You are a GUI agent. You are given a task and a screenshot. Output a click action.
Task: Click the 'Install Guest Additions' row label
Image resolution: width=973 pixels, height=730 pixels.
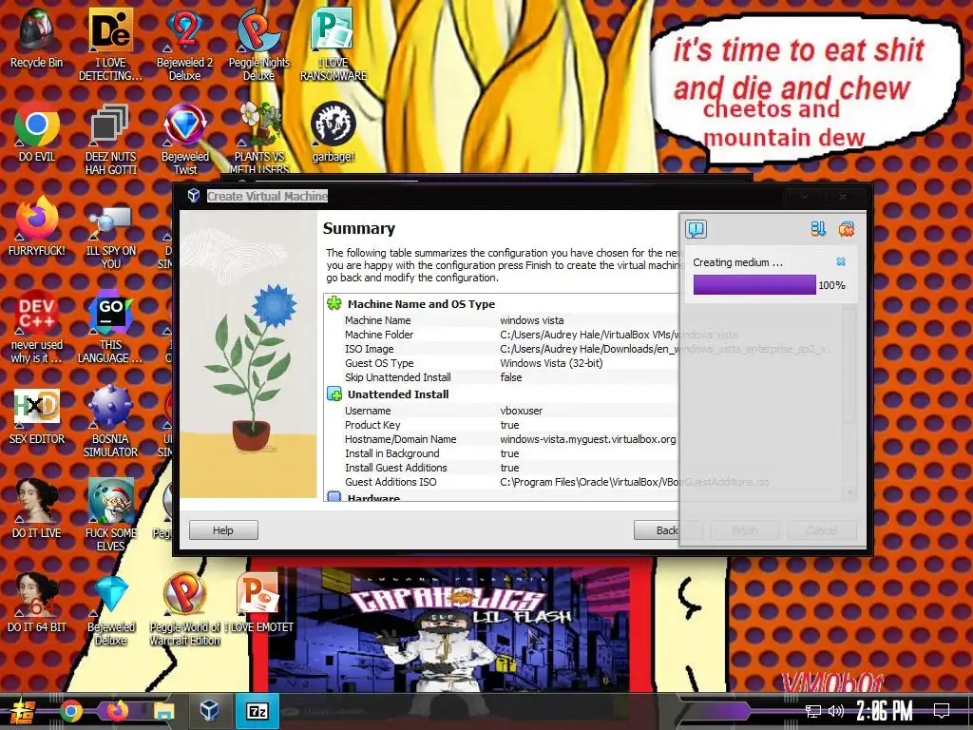[x=396, y=468]
